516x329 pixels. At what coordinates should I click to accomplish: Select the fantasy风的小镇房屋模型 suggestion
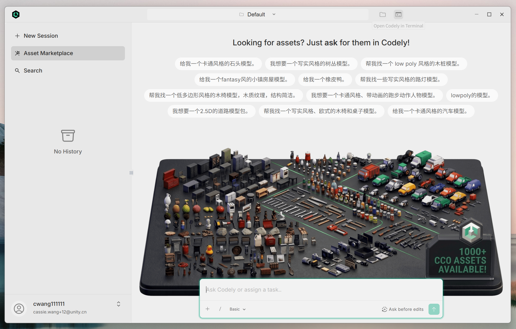coord(245,80)
